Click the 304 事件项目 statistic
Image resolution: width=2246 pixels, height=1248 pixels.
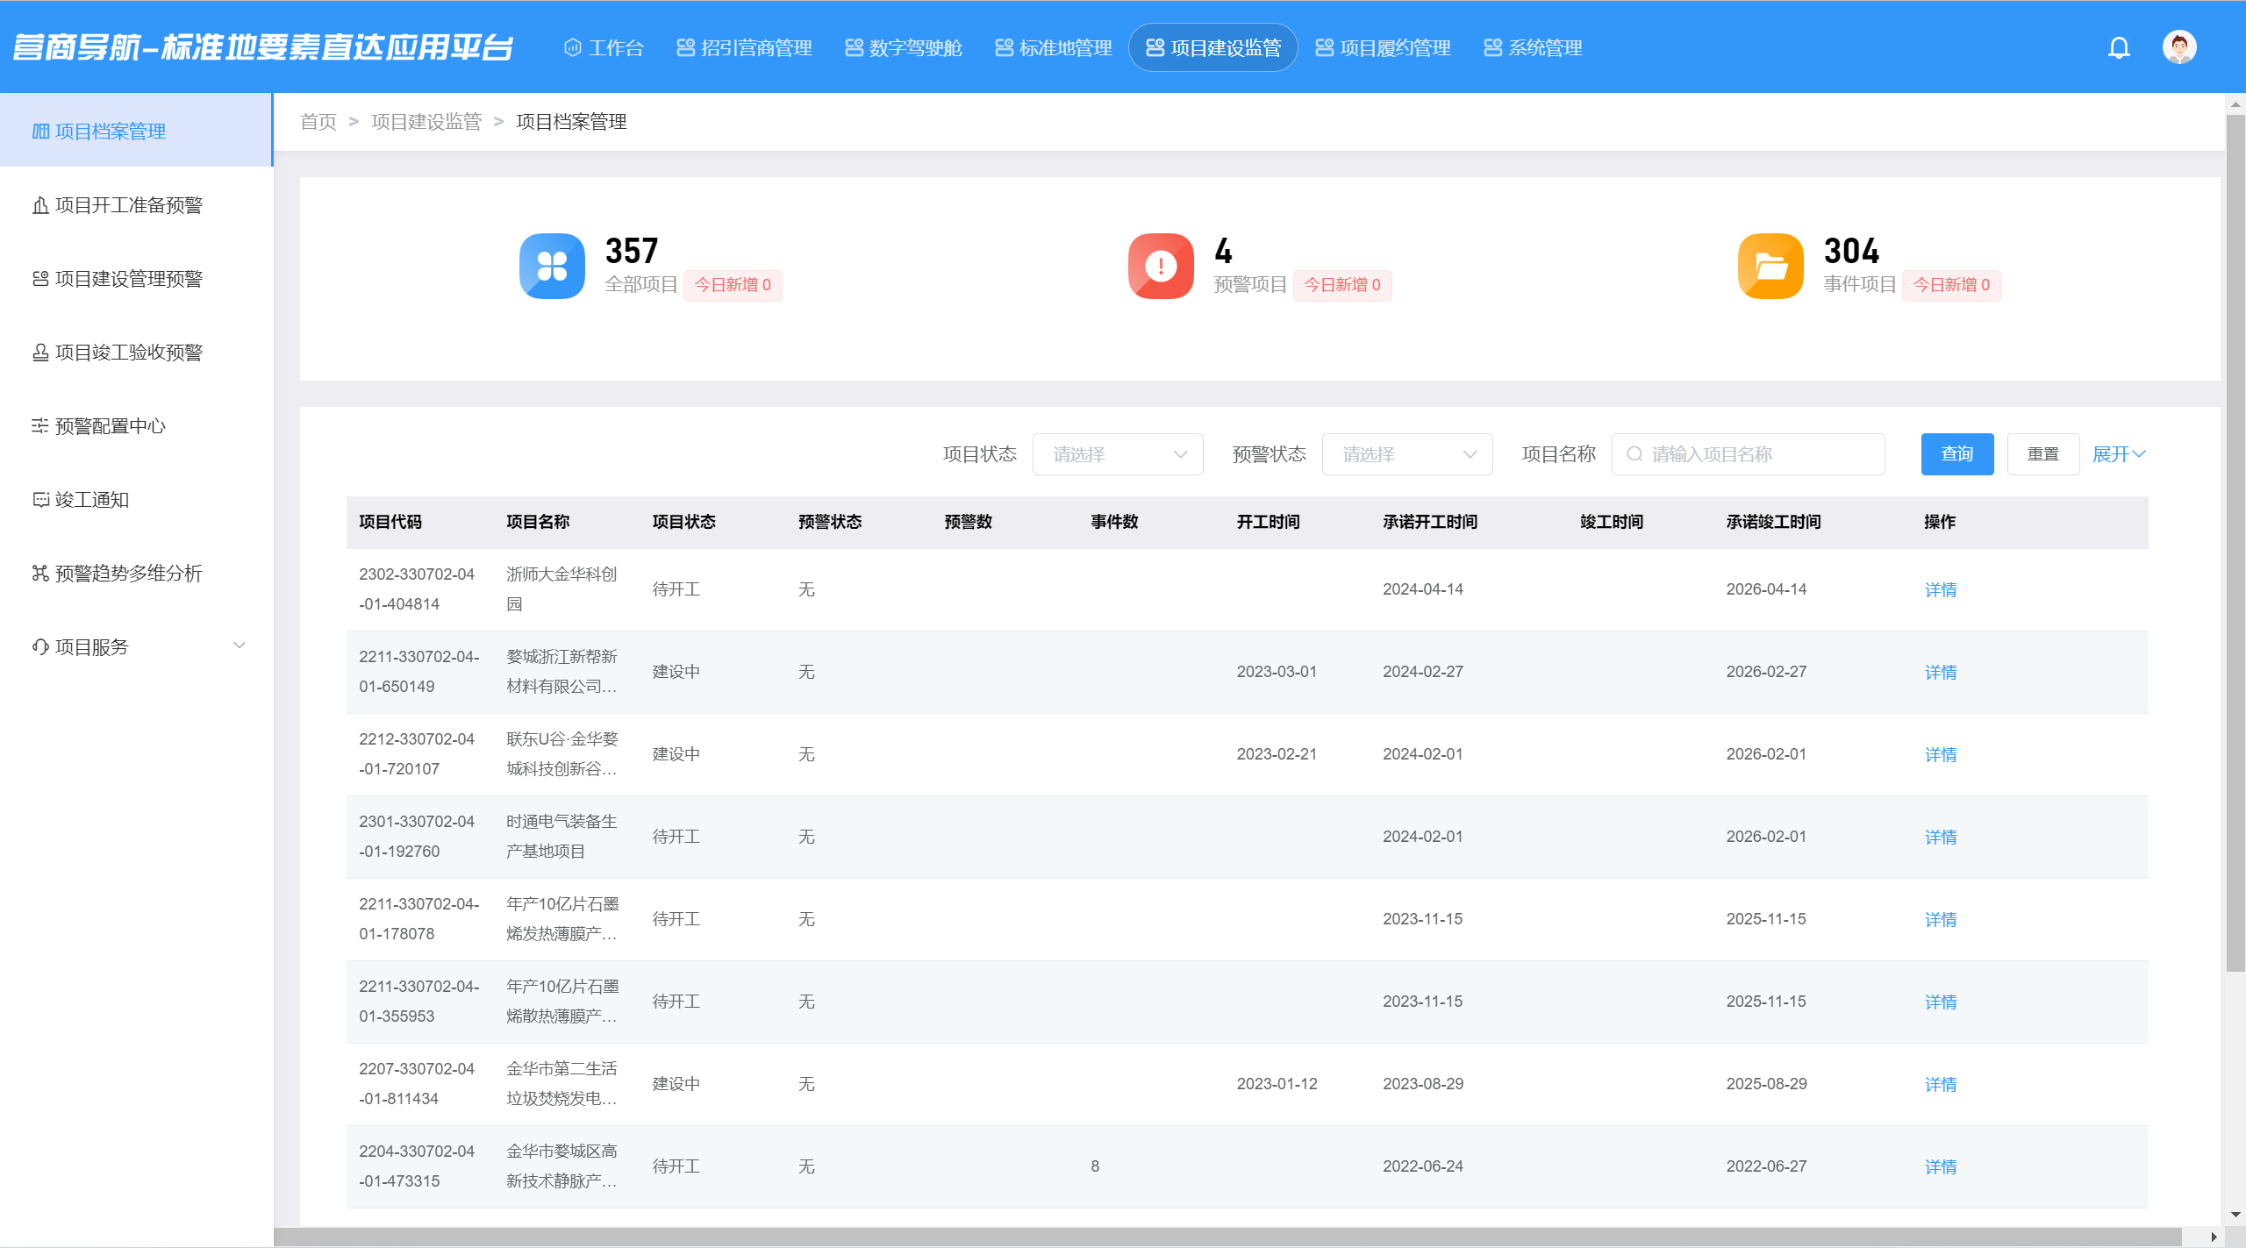coord(1869,266)
